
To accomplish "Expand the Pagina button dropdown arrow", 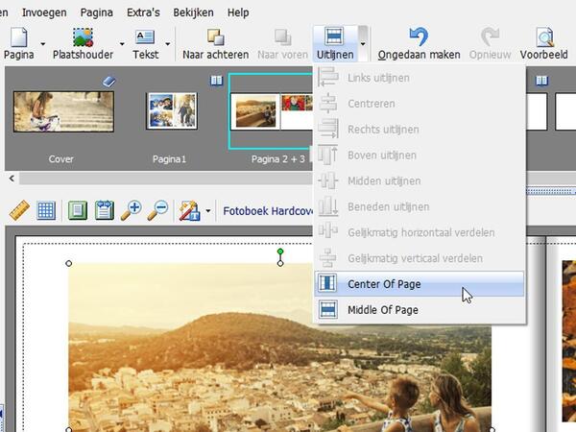I will (x=42, y=43).
